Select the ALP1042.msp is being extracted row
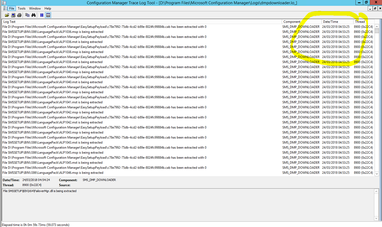This screenshot has width=382, height=227. tap(188, 112)
